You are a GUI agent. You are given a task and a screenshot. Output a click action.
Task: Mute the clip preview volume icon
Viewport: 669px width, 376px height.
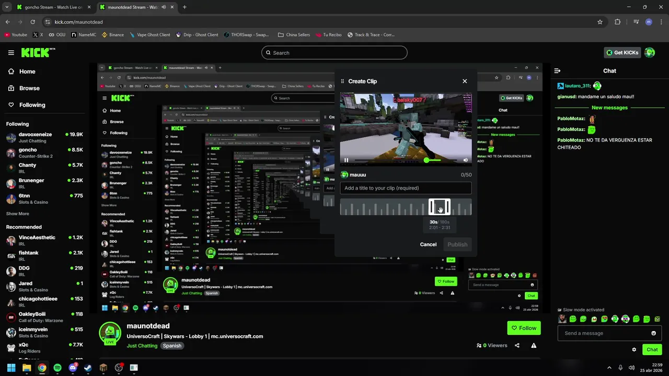[x=465, y=160]
